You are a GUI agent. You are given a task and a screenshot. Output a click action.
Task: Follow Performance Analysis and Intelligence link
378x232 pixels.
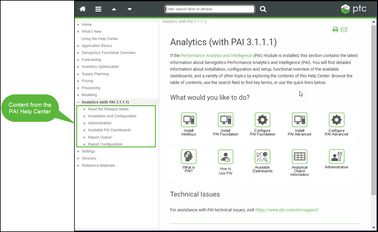(216, 56)
